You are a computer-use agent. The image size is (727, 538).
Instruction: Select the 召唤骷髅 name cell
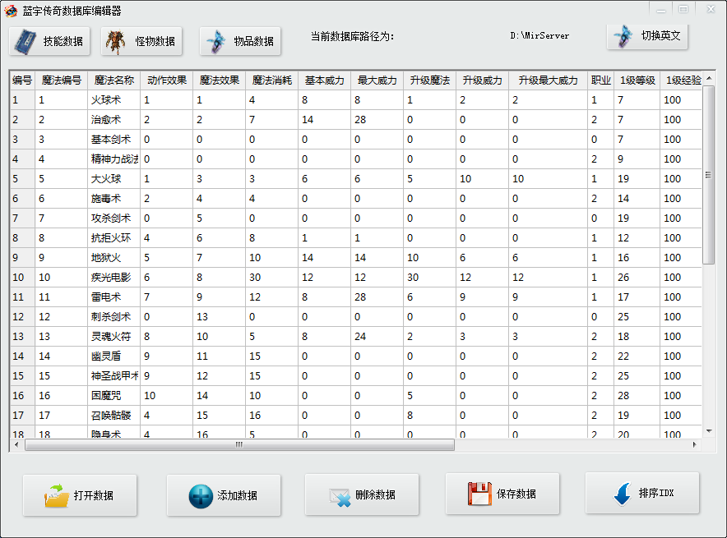(113, 415)
